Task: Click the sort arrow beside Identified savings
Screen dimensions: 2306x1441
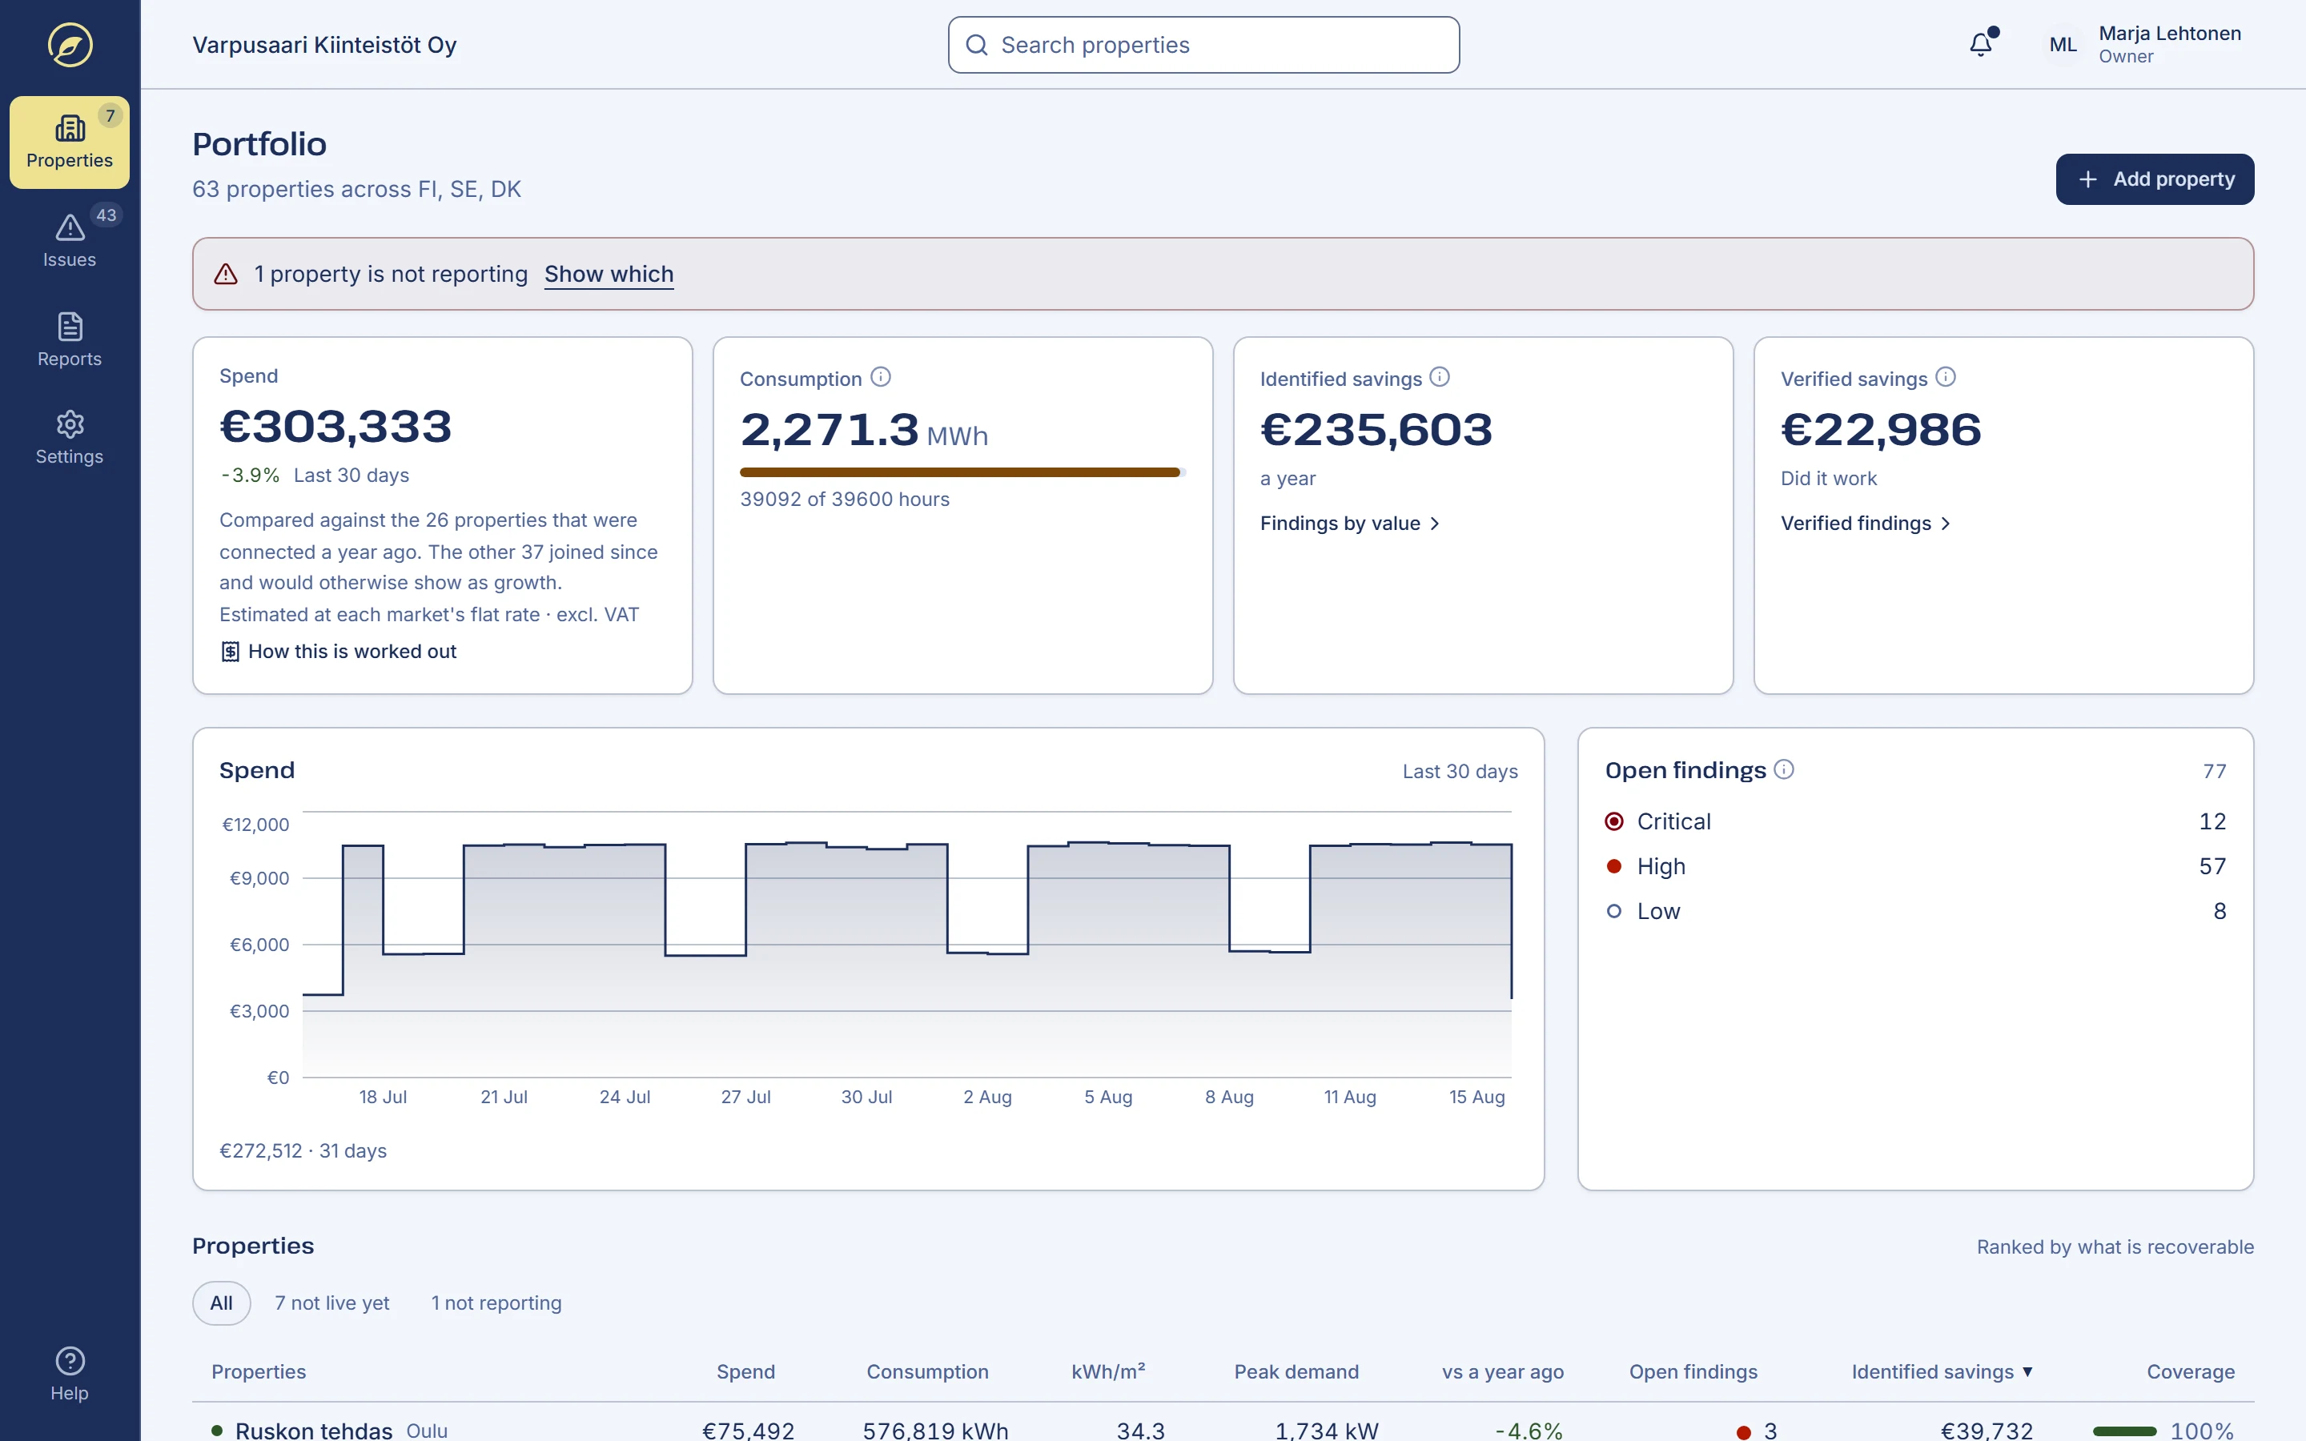Action: (2027, 1371)
